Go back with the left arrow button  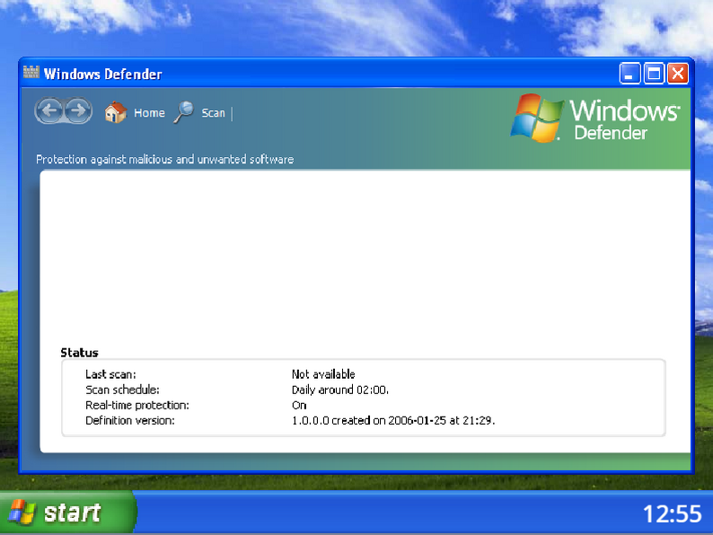[49, 110]
